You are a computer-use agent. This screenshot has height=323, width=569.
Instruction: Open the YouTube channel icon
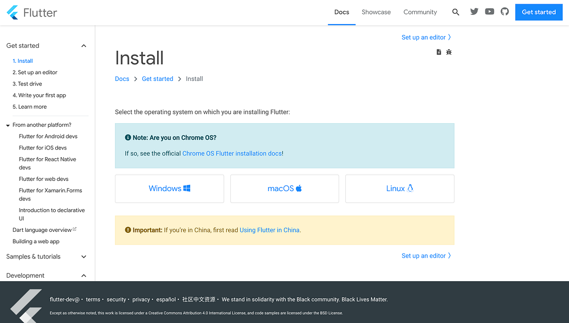tap(489, 11)
